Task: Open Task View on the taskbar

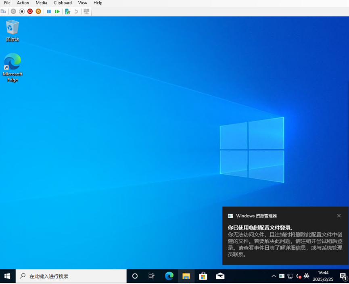Action: (x=152, y=276)
